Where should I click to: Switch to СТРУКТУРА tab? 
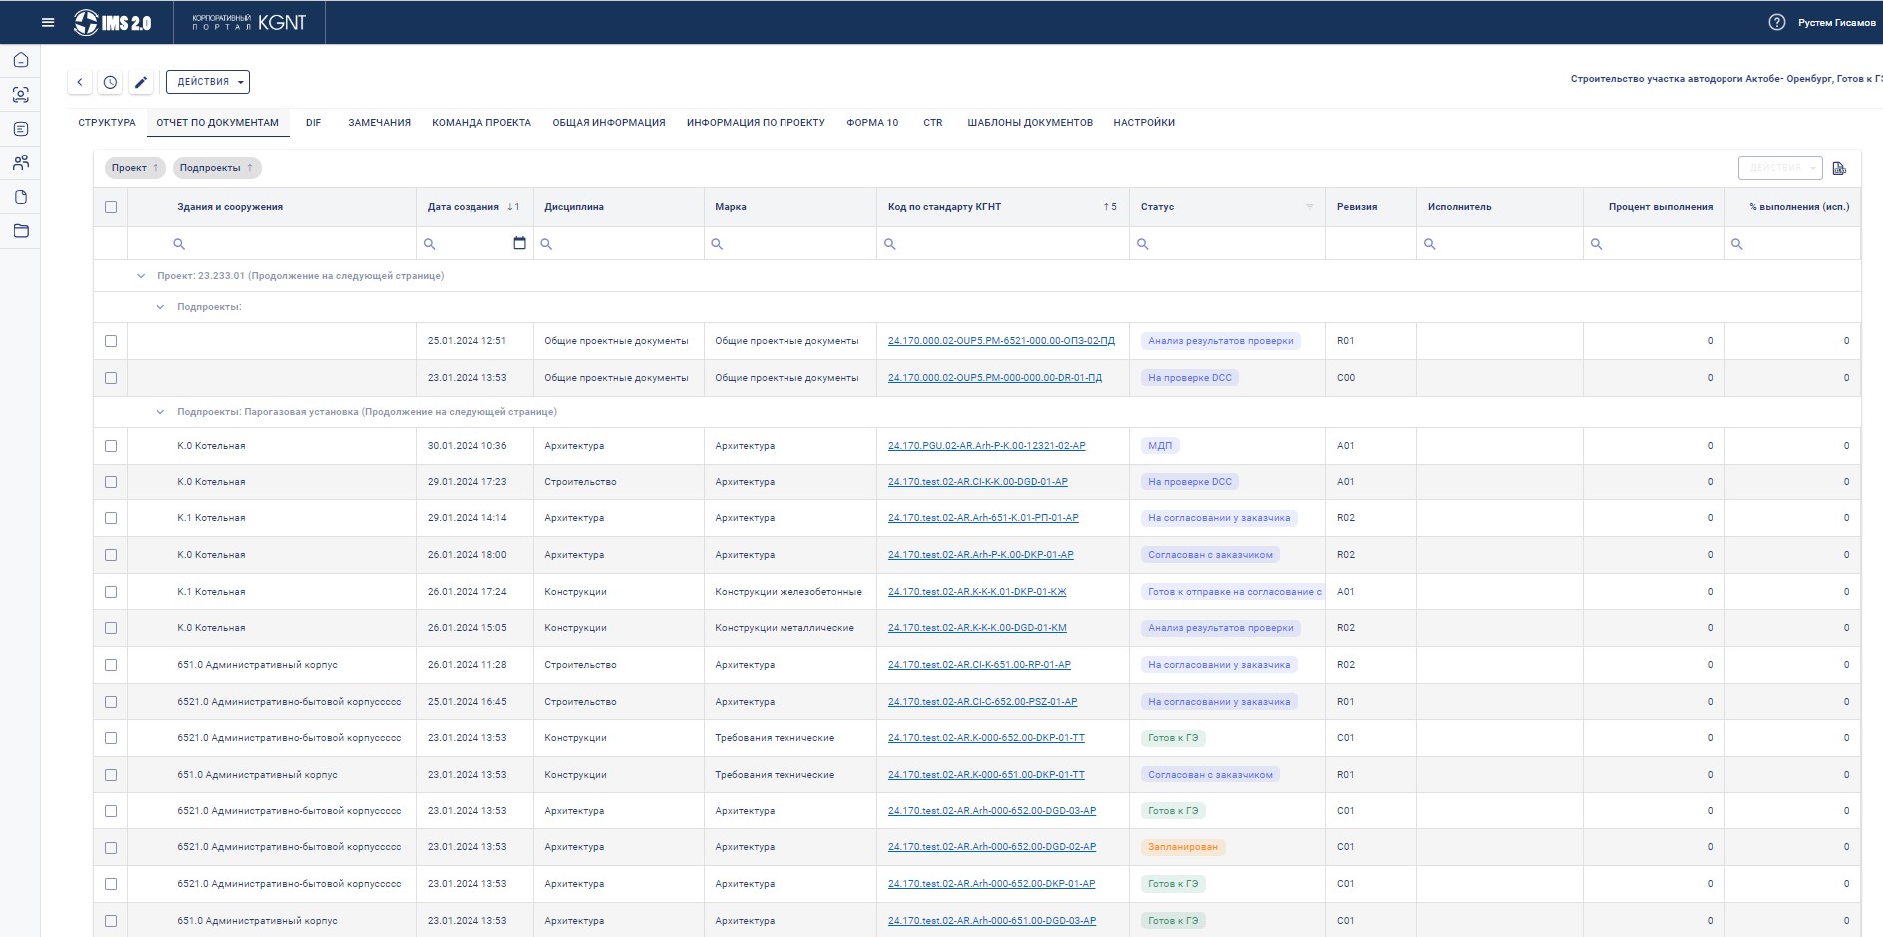click(x=107, y=123)
